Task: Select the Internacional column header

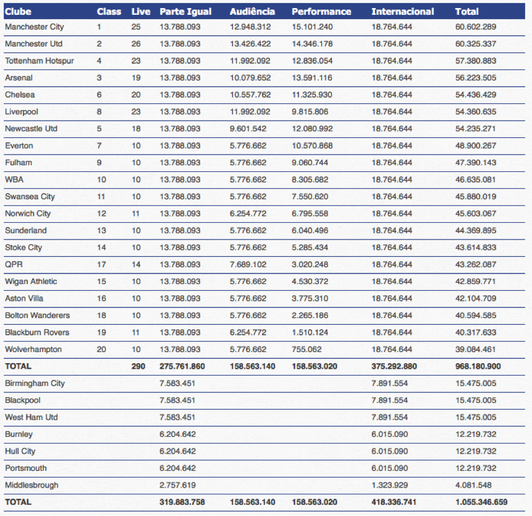Action: [402, 11]
